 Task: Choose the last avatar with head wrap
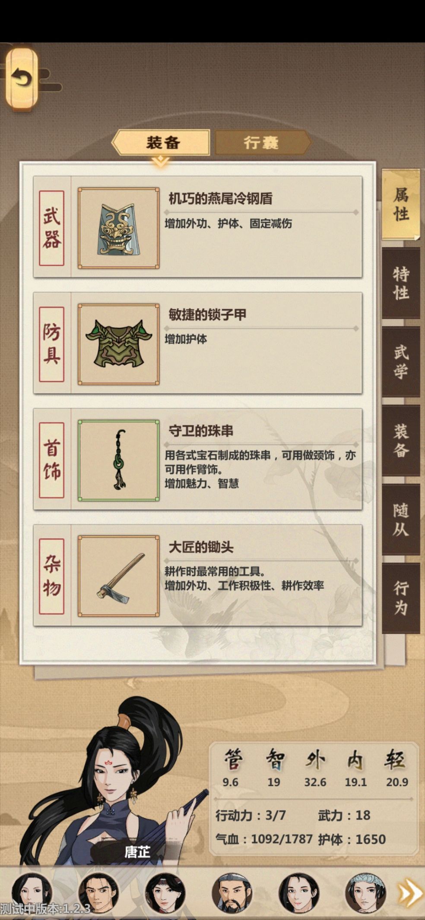click(x=365, y=893)
